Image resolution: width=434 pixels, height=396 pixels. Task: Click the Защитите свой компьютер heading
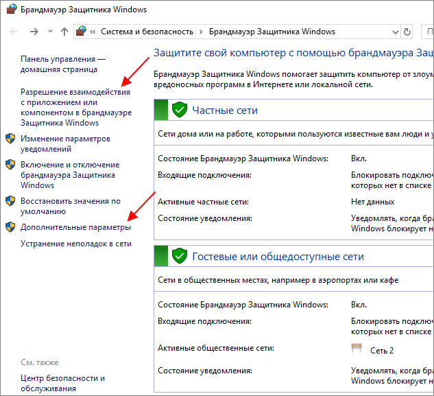(x=293, y=53)
